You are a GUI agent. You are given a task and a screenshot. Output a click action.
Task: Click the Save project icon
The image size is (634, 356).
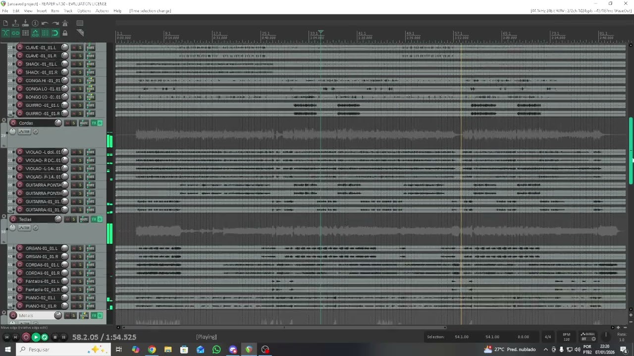[25, 23]
